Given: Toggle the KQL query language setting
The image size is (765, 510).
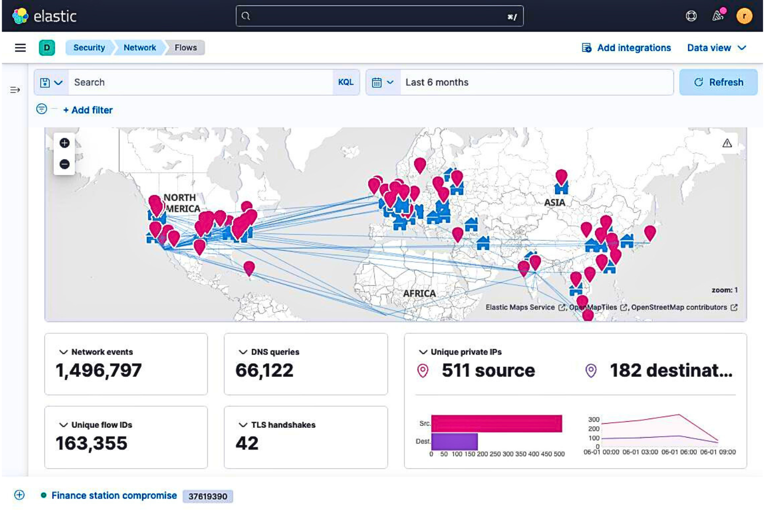Looking at the screenshot, I should tap(347, 82).
